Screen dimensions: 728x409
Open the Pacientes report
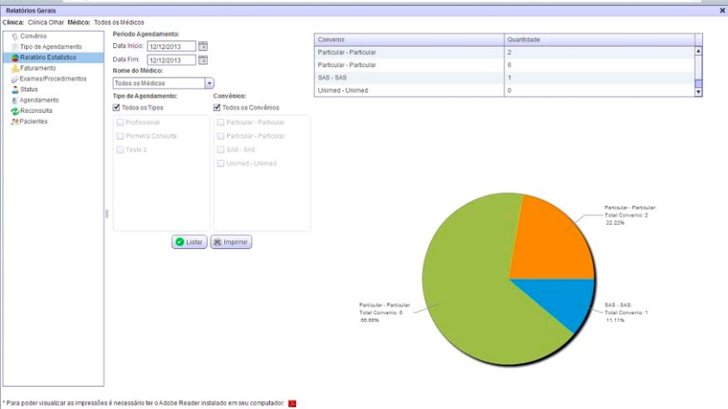[x=34, y=121]
